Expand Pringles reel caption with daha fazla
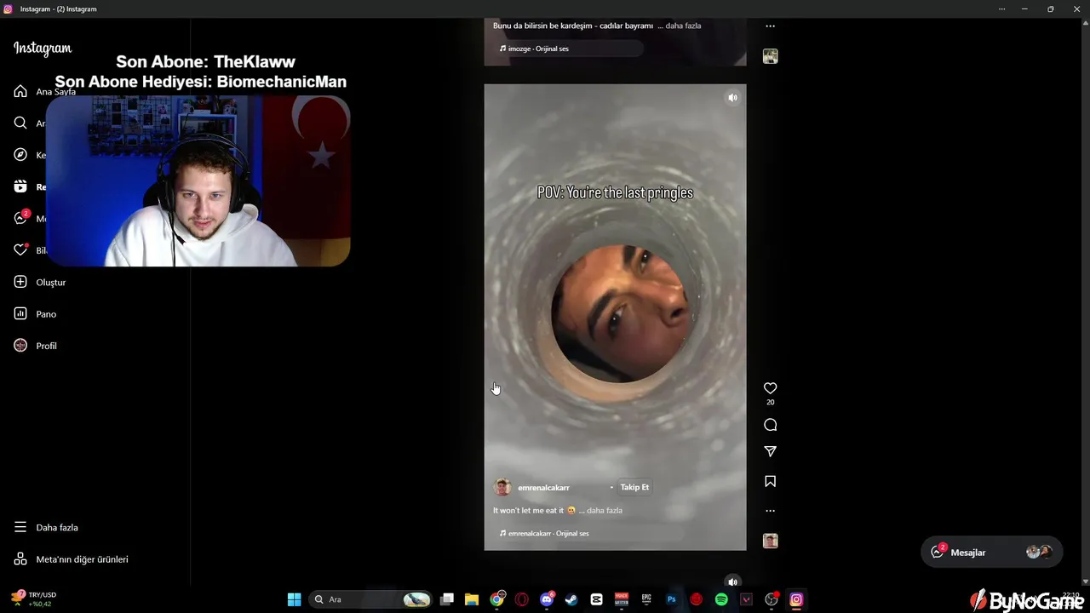 click(605, 511)
